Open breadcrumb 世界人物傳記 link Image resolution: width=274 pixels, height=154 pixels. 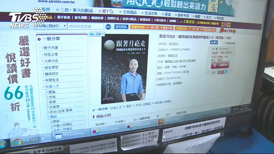(x=143, y=104)
